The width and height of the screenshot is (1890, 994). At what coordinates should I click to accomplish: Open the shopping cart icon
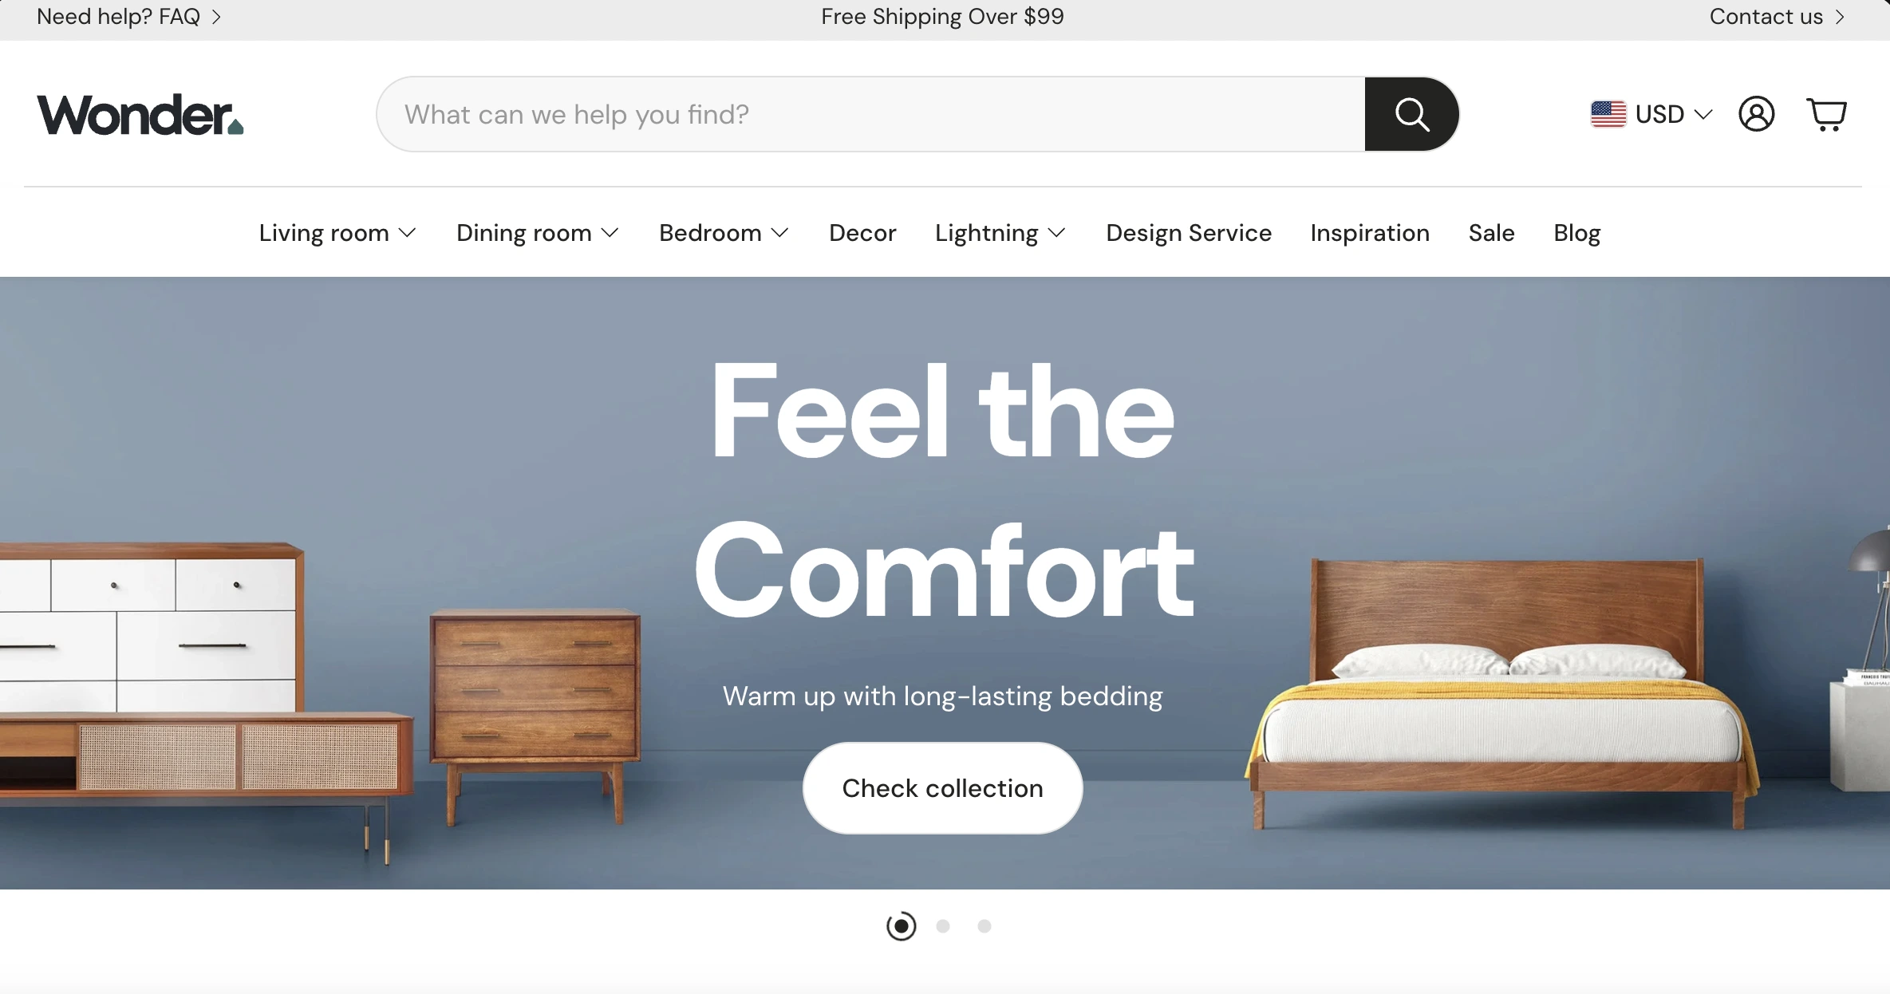[x=1826, y=115]
